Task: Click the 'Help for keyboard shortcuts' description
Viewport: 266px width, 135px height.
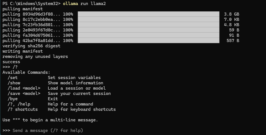Action: click(x=82, y=109)
